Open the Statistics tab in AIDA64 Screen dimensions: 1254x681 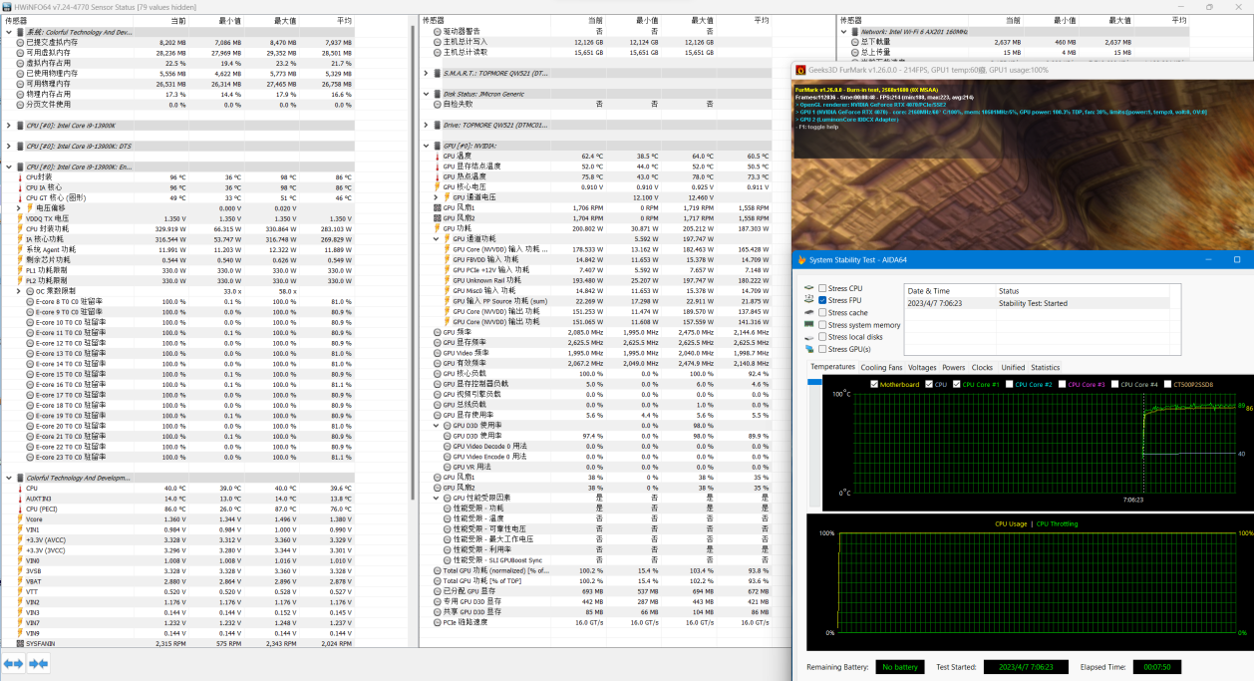1045,368
